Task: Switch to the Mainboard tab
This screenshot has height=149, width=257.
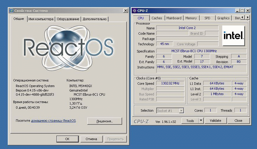Action: tap(174, 18)
